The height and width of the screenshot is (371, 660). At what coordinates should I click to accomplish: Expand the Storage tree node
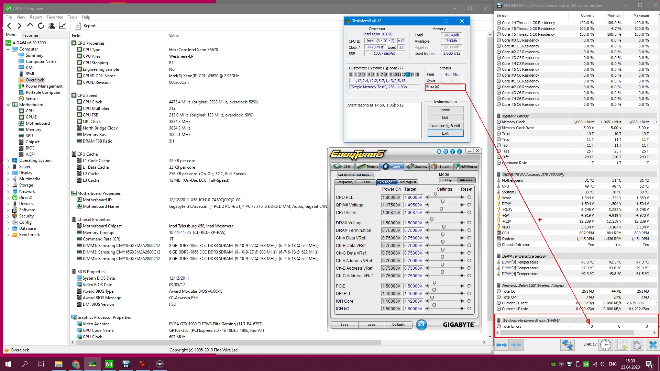(x=8, y=185)
